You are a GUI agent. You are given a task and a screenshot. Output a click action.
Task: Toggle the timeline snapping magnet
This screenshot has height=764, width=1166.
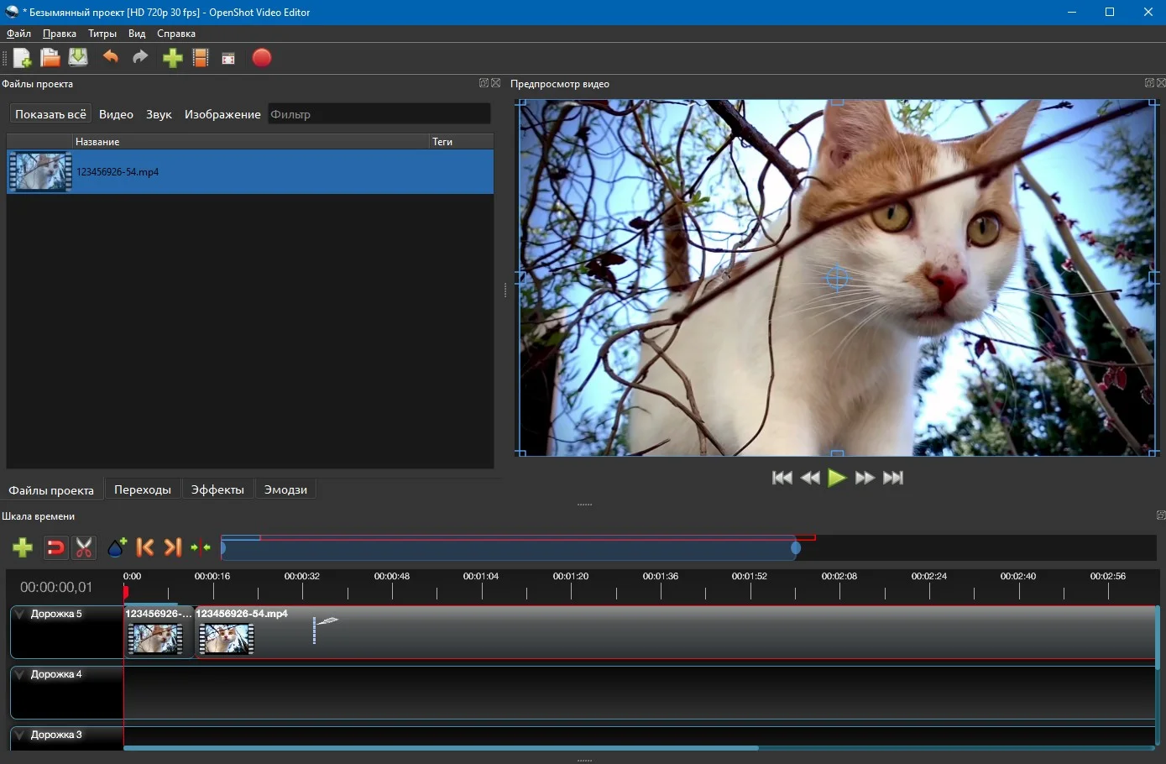[55, 547]
